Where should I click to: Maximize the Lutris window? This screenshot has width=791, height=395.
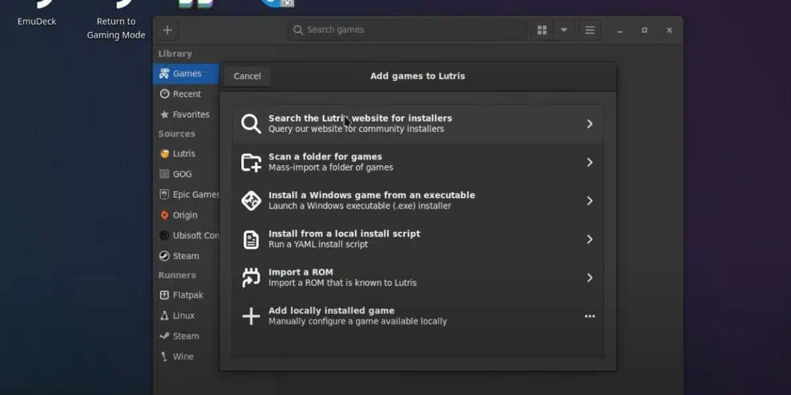(644, 31)
